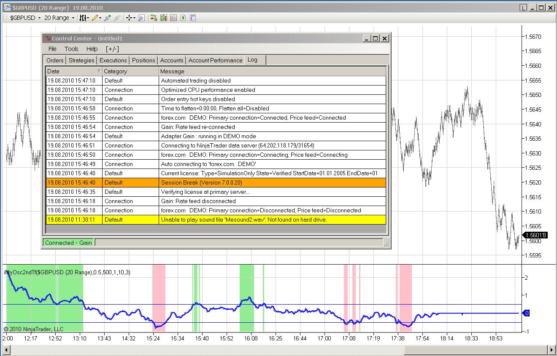Open the Indicators line-chart icon
Screen dimensions: 557x356
tap(173, 18)
